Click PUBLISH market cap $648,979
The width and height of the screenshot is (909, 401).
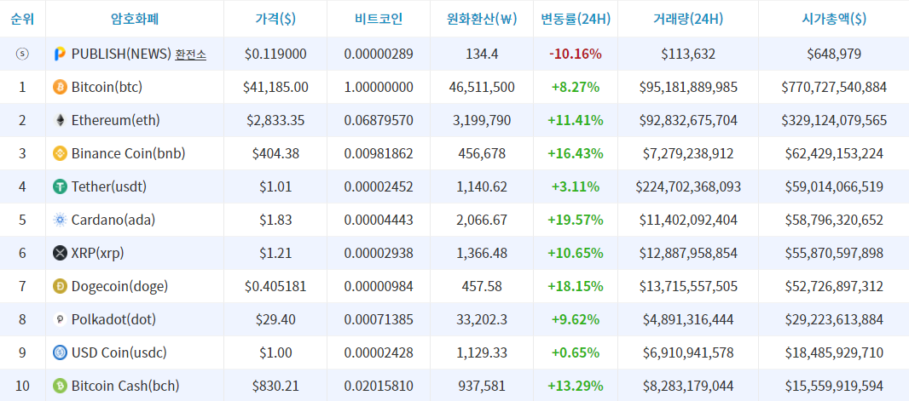coord(834,54)
